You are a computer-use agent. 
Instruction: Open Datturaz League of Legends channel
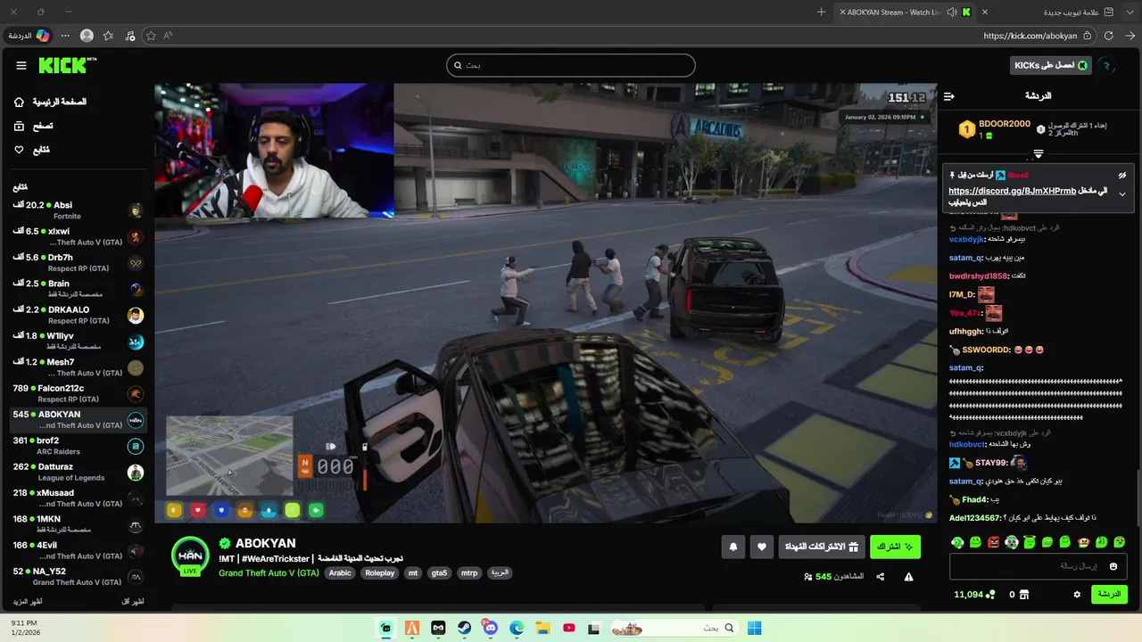pyautogui.click(x=79, y=472)
